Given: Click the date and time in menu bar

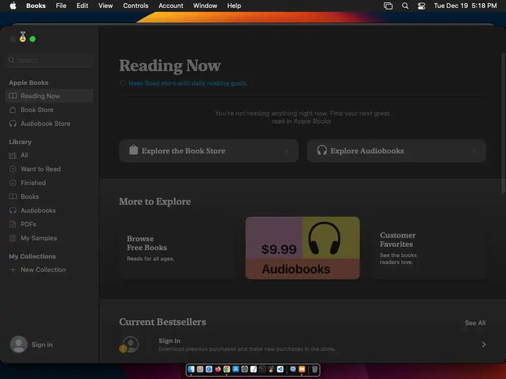Looking at the screenshot, I should pos(465,6).
